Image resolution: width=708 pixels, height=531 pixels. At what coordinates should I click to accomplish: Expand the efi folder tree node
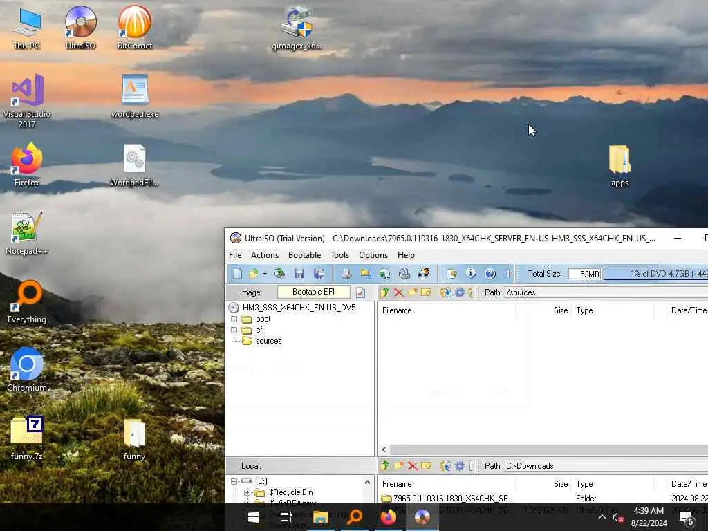tap(234, 330)
